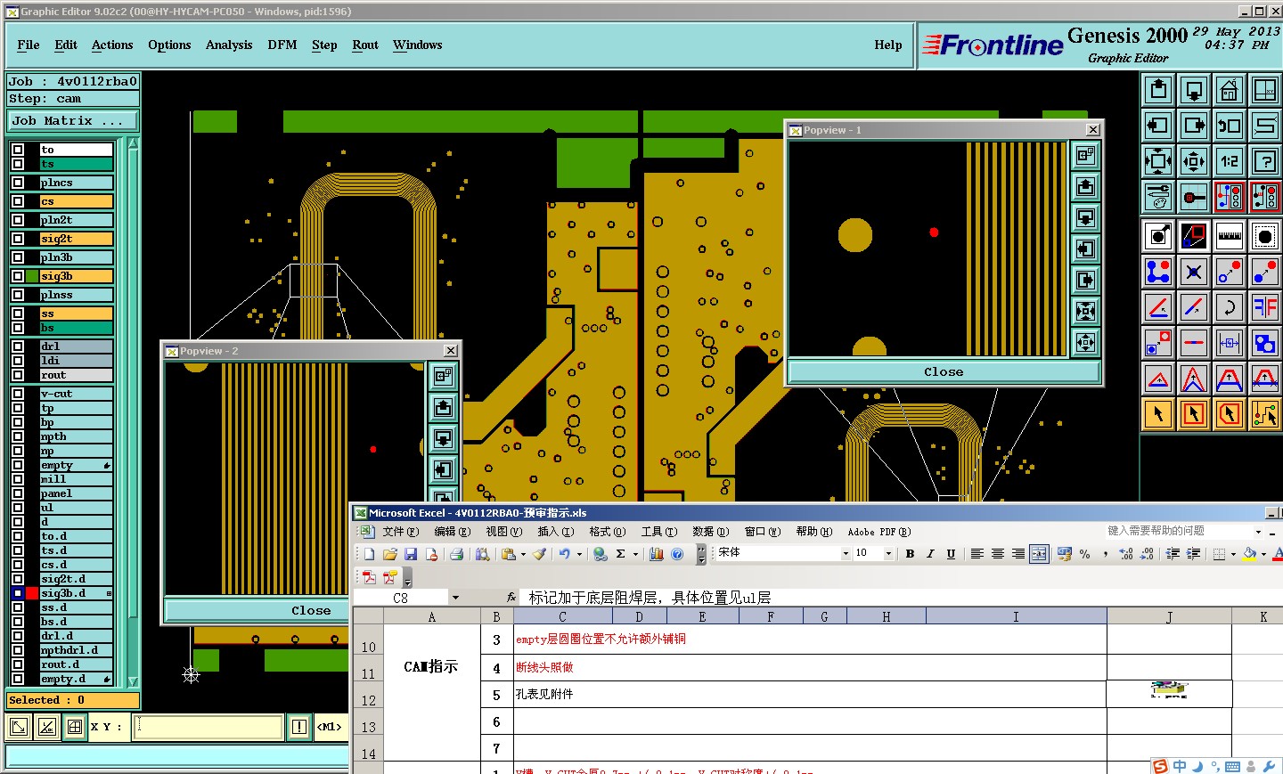
Task: Open Excel AutoSum dropdown arrow
Action: 635,554
